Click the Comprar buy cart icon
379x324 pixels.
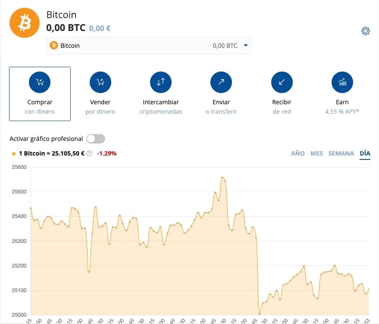click(x=40, y=82)
